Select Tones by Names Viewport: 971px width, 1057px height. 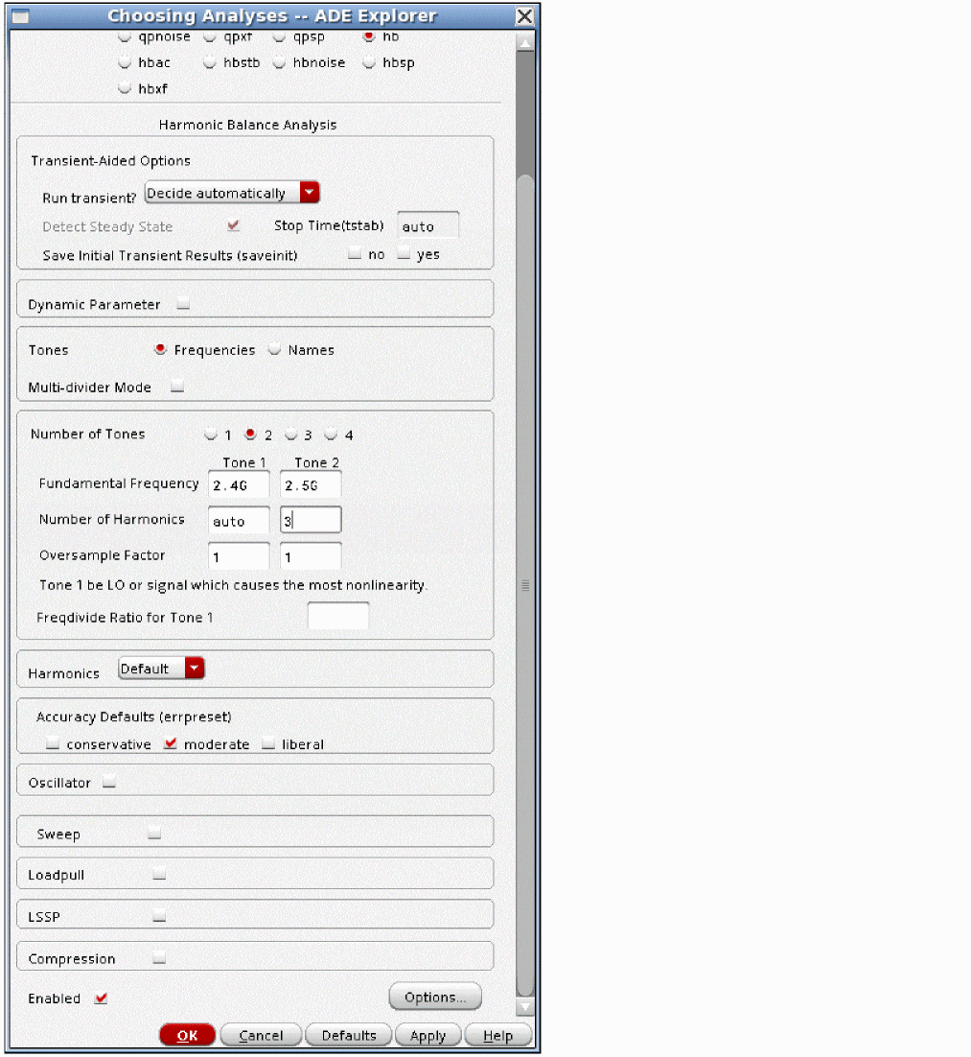pyautogui.click(x=274, y=349)
